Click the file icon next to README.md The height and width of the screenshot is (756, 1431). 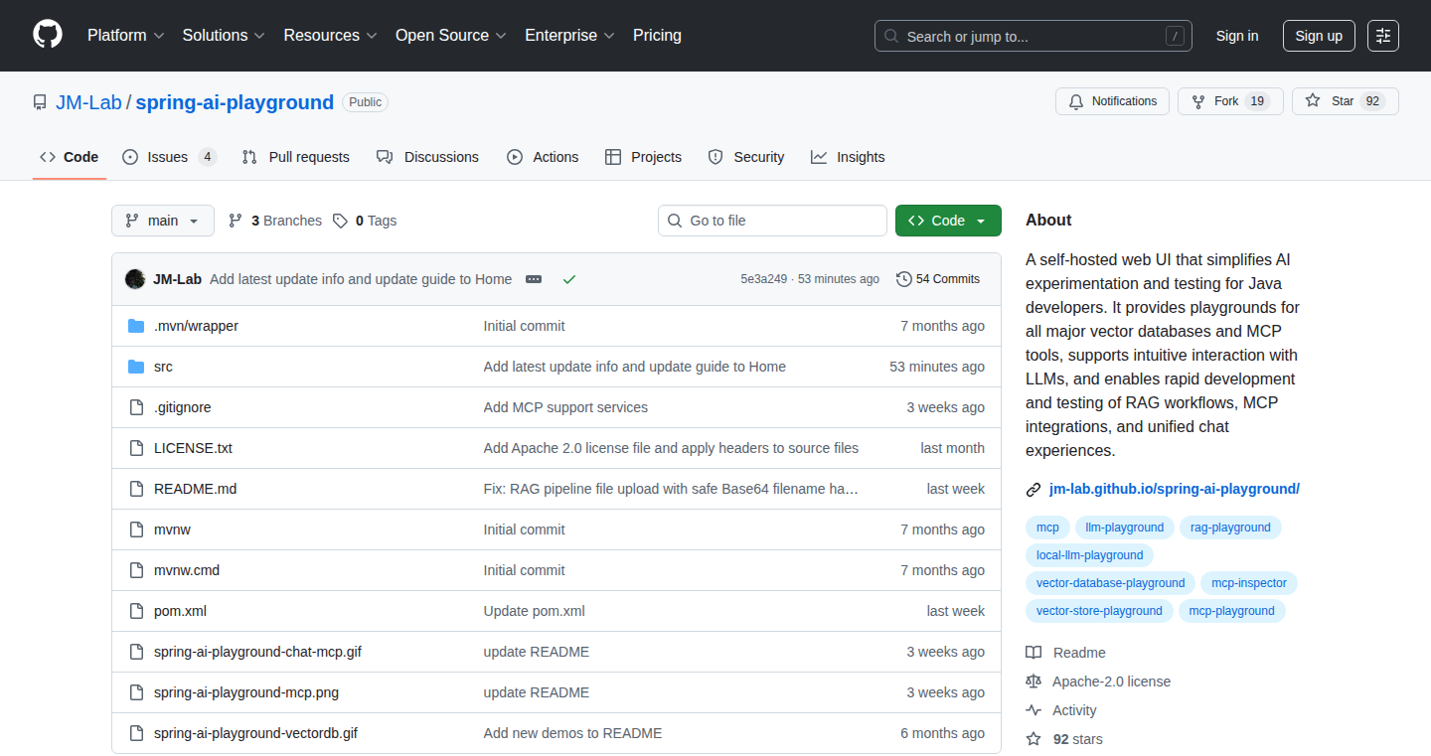click(x=136, y=489)
